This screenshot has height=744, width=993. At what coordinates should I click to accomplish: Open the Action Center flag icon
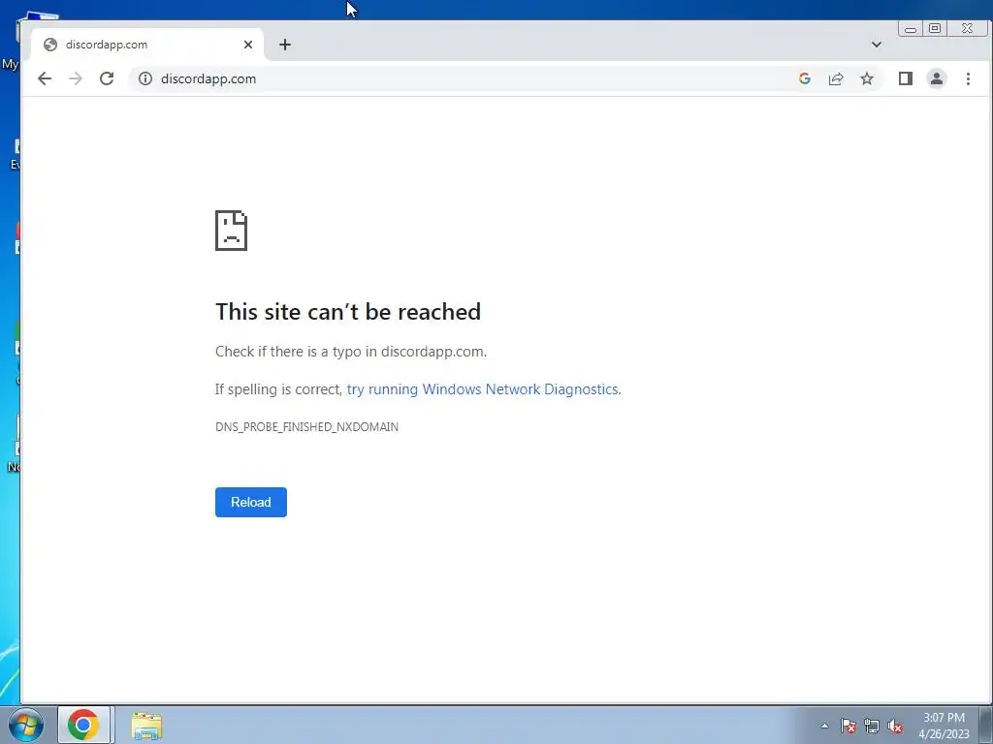(849, 726)
